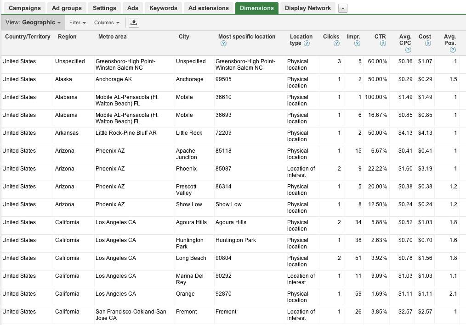Open help icon beside Location type
The image size is (466, 325).
pyautogui.click(x=307, y=43)
